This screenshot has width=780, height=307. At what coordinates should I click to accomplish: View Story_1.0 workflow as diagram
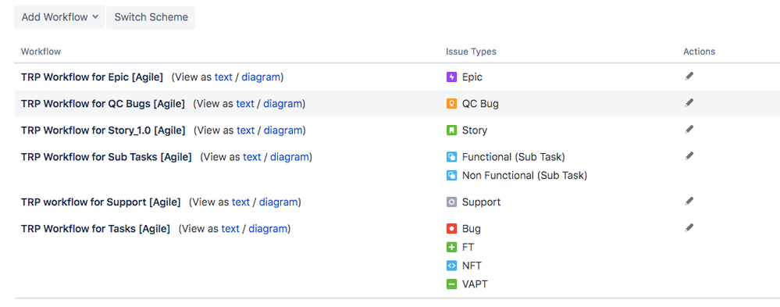(x=283, y=130)
